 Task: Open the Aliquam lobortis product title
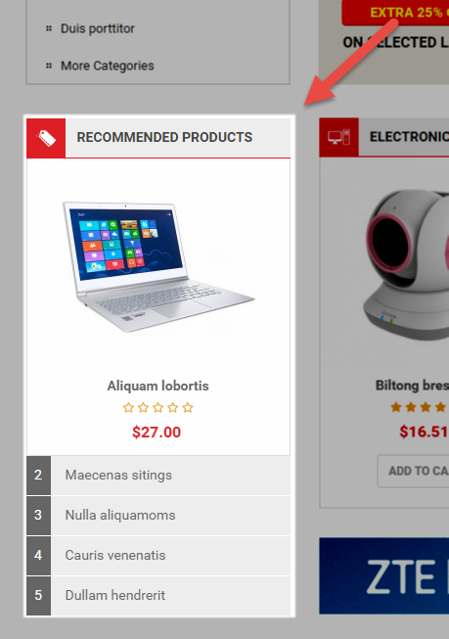tap(158, 386)
